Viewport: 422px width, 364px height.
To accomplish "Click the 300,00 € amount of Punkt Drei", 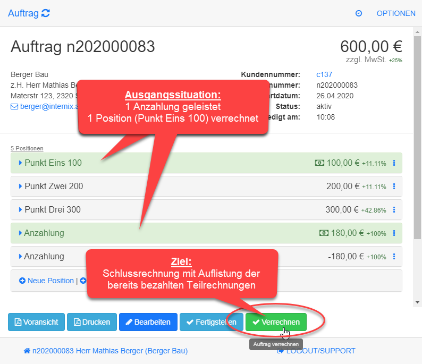I will (342, 209).
